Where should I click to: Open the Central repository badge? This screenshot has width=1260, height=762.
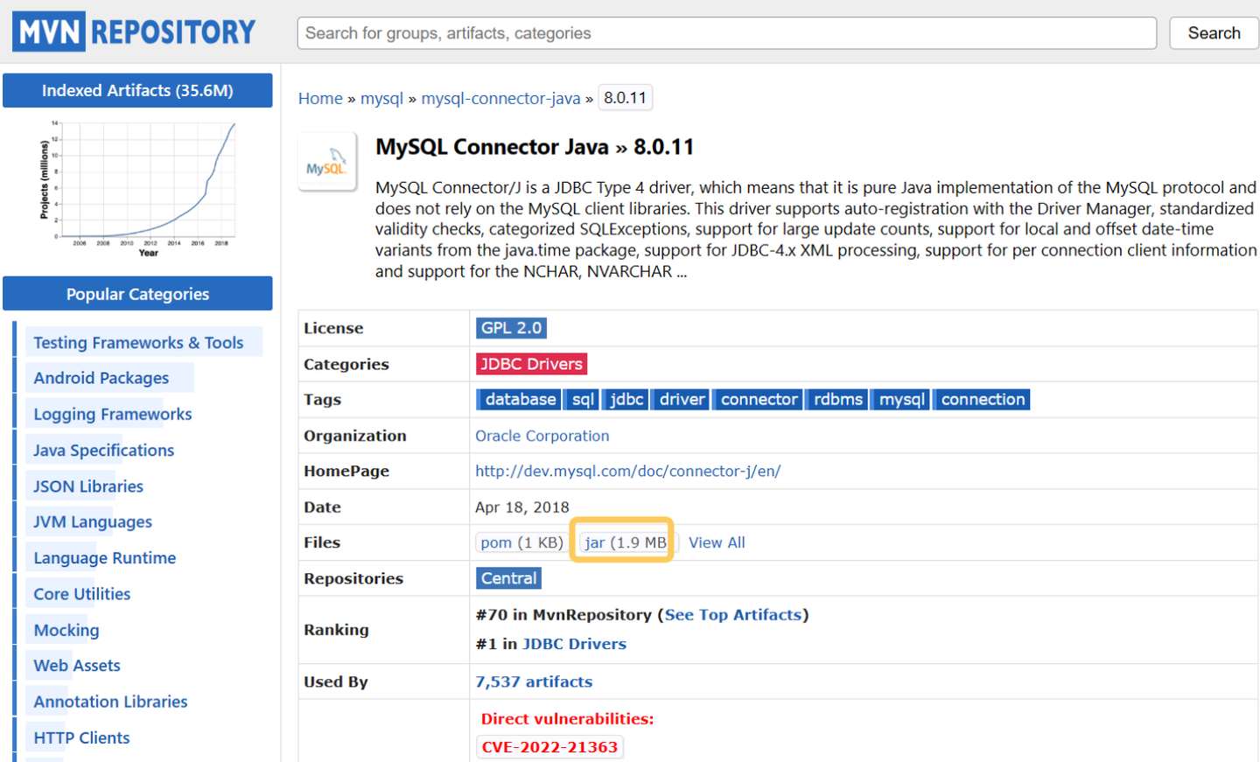tap(508, 578)
